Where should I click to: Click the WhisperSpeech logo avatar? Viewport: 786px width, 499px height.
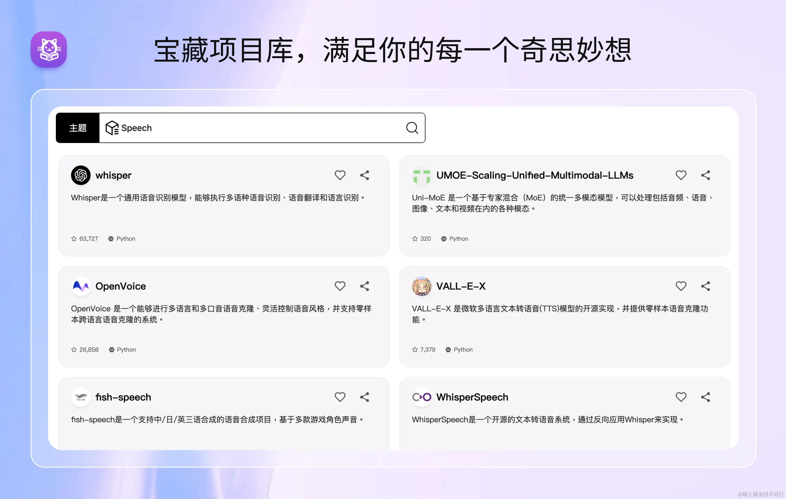point(422,397)
